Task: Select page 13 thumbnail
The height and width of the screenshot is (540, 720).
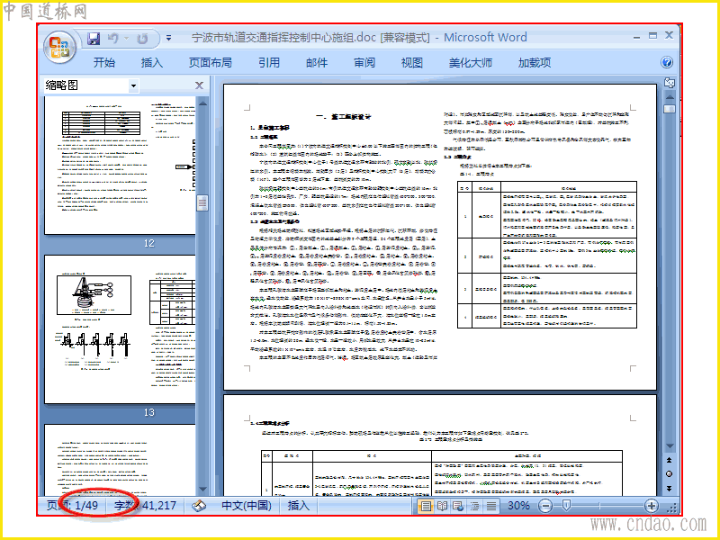Action: [x=120, y=329]
